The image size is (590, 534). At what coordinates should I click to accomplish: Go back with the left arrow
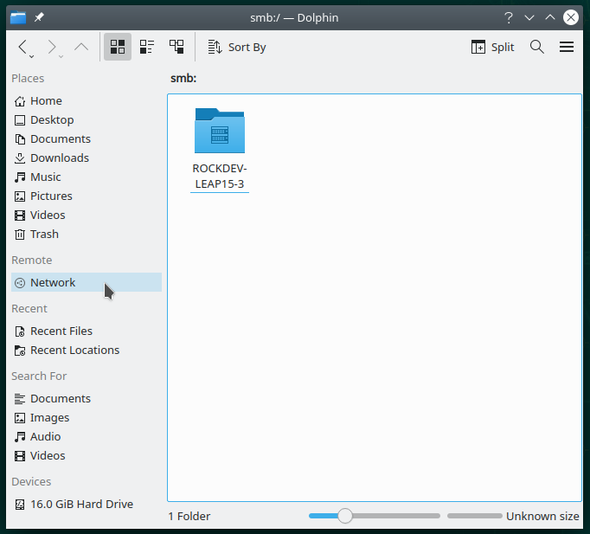[22, 47]
